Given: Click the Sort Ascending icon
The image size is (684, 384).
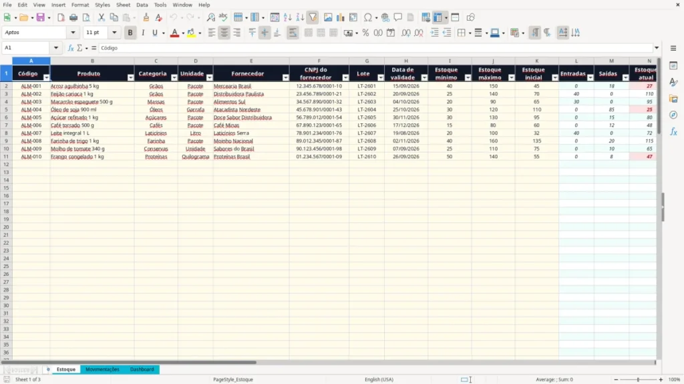Looking at the screenshot, I should pyautogui.click(x=287, y=17).
